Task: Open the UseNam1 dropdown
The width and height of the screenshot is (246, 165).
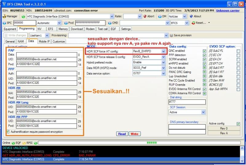Action: (47, 36)
